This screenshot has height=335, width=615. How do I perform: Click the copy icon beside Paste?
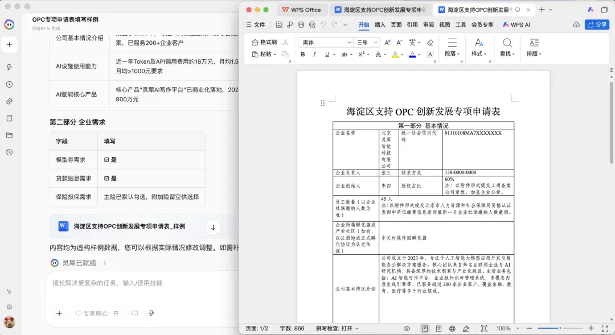point(285,54)
